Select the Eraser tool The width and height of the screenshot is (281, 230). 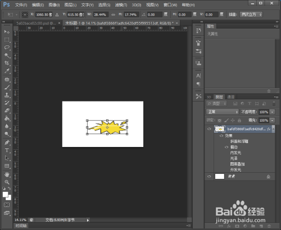click(7, 111)
